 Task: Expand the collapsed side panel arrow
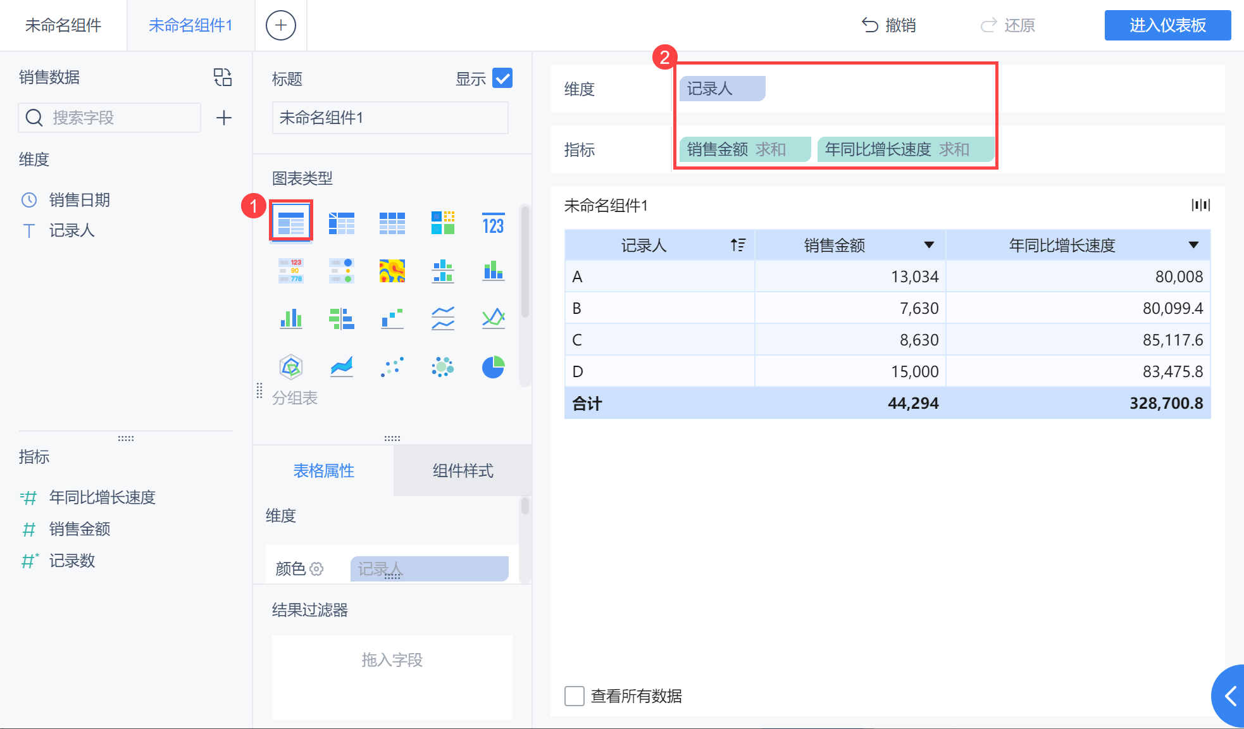pyautogui.click(x=1231, y=696)
